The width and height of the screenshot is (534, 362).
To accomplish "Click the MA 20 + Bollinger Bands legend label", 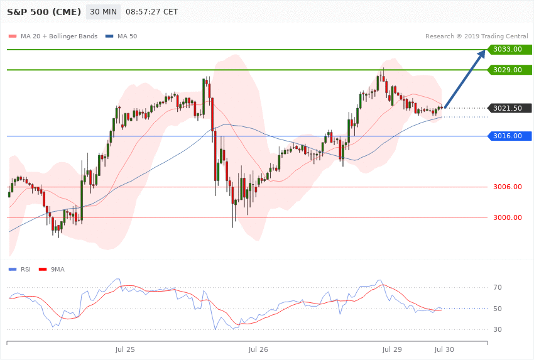I will 59,36.
